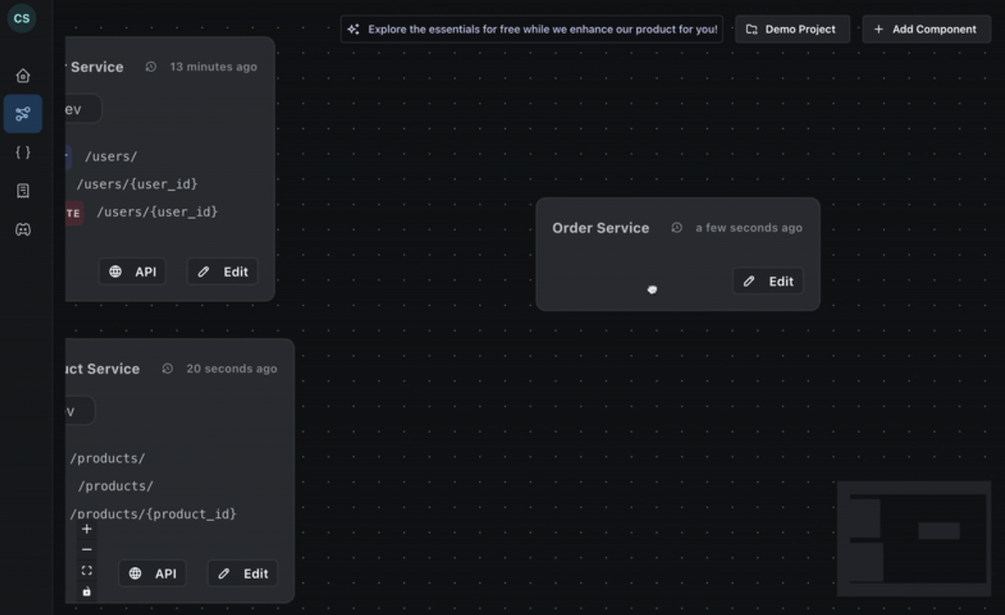Click the Fit view canvas control
The height and width of the screenshot is (615, 1005).
[87, 571]
